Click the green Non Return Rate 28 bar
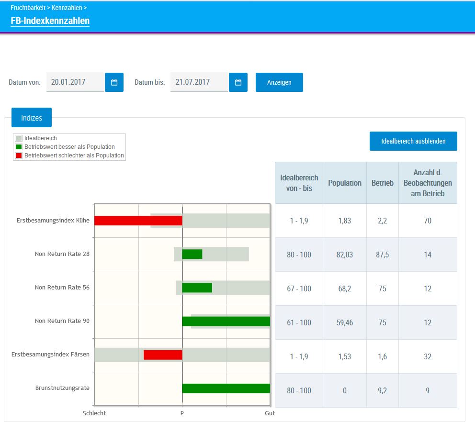Screen dimensions: 475x422 click(x=192, y=254)
